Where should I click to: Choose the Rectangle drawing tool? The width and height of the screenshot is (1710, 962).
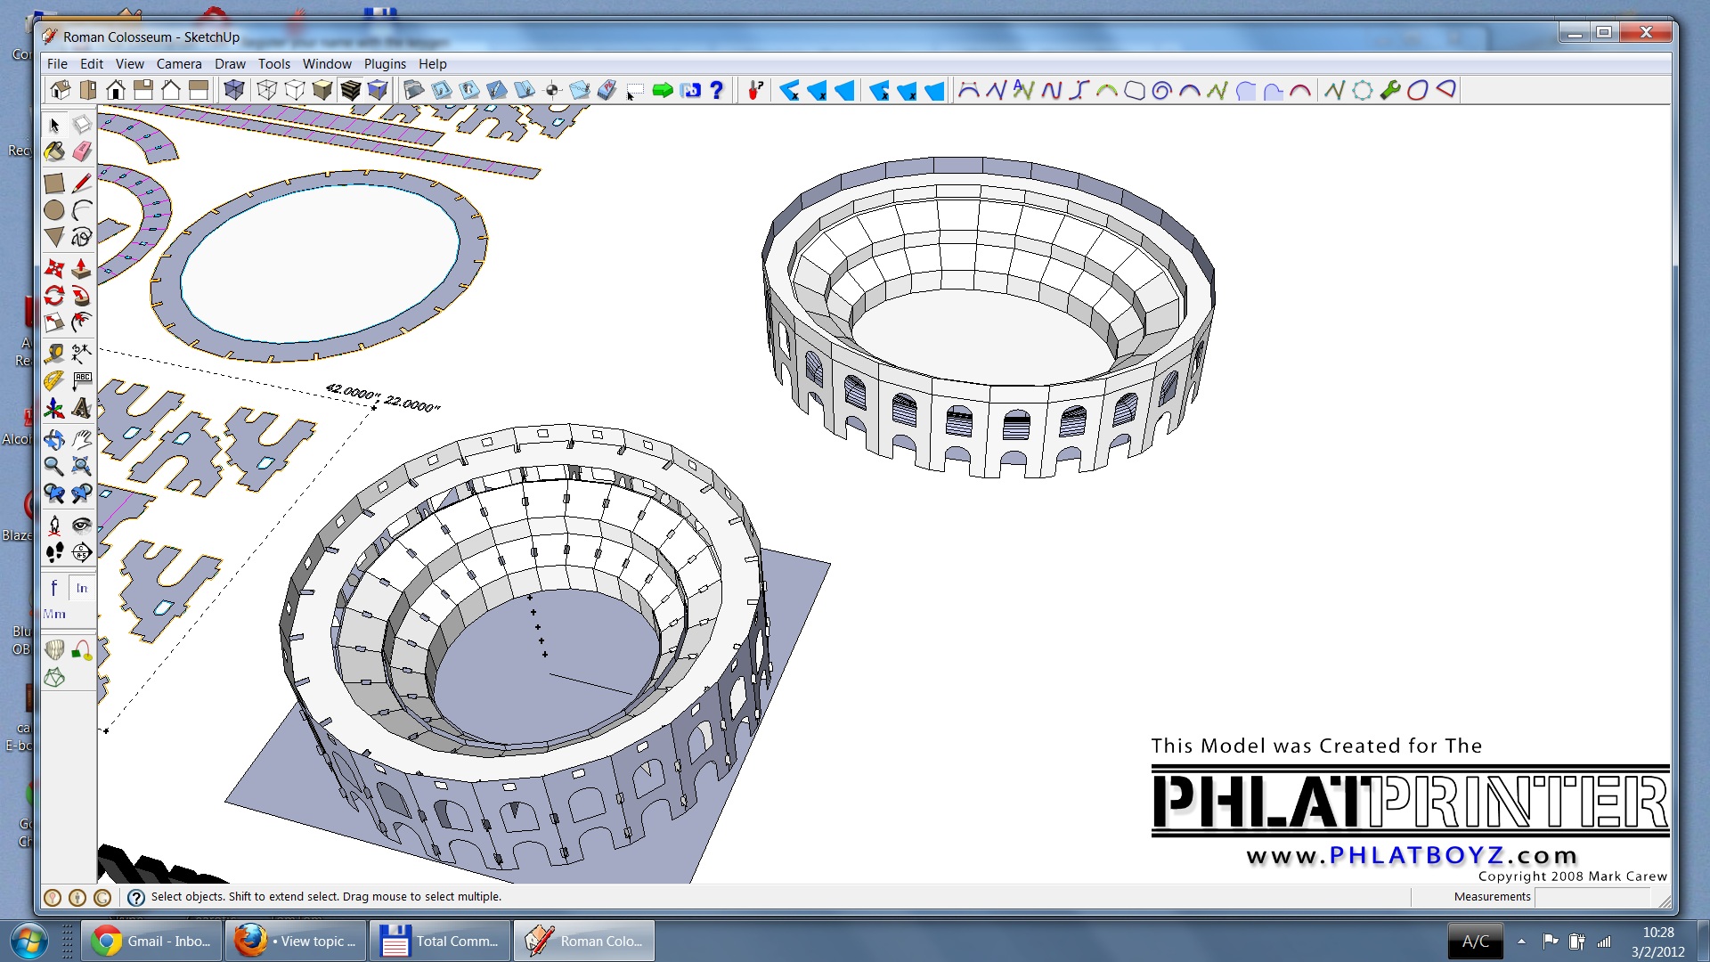[54, 183]
